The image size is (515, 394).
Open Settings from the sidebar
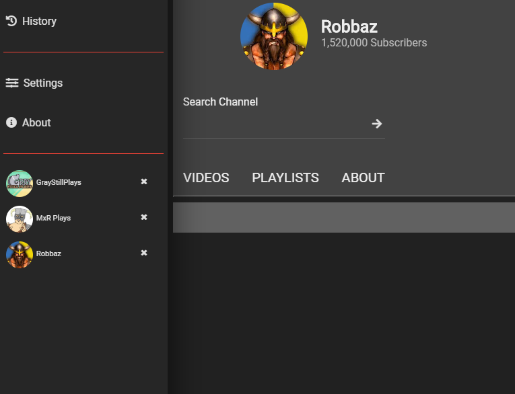tap(43, 83)
